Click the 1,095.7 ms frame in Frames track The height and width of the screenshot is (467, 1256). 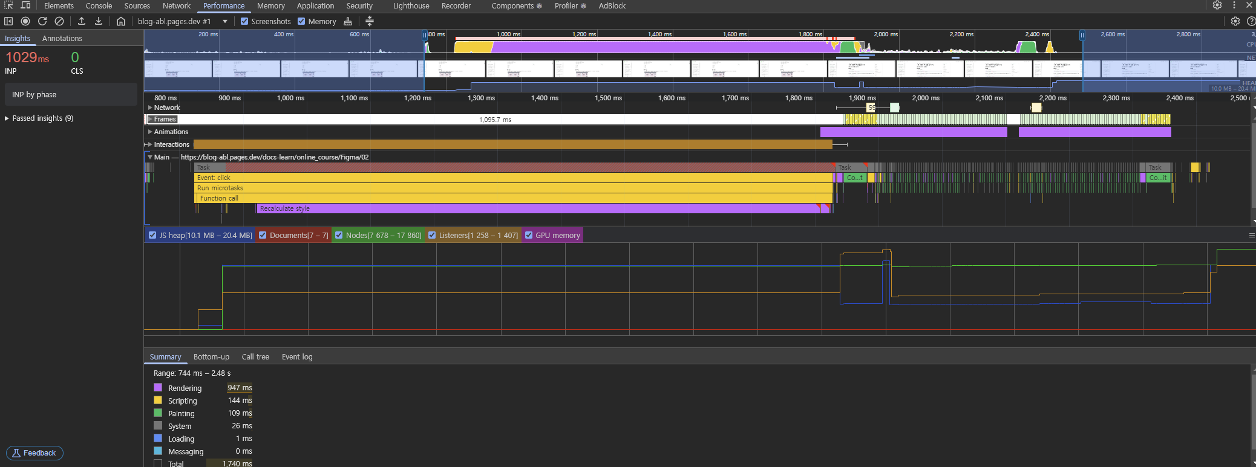[x=495, y=120]
